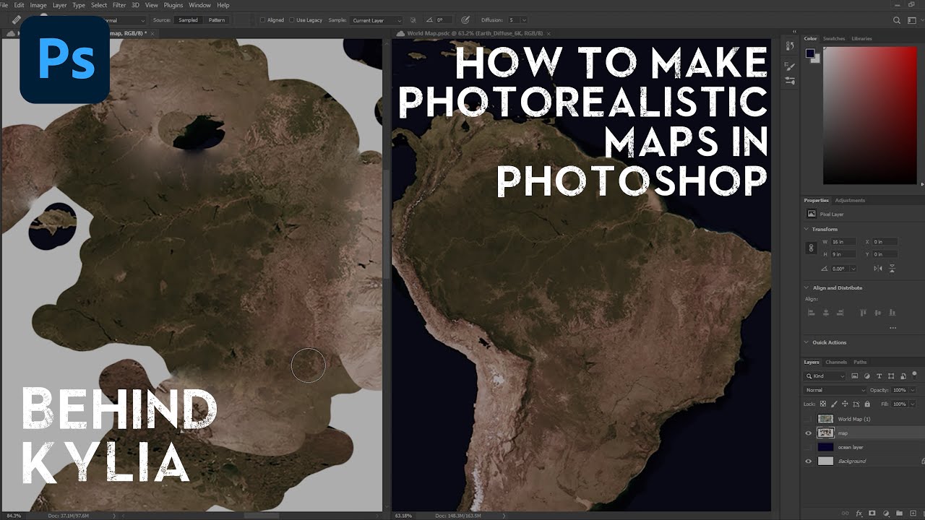Open the blend mode Normal dropdown in Layers
Viewport: 925px width, 520px height.
(x=835, y=390)
